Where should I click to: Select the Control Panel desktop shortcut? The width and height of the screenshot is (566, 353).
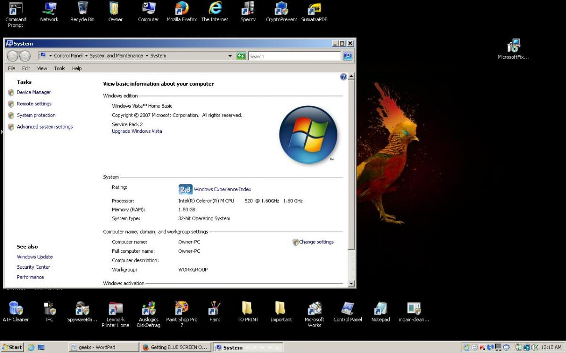pos(348,312)
